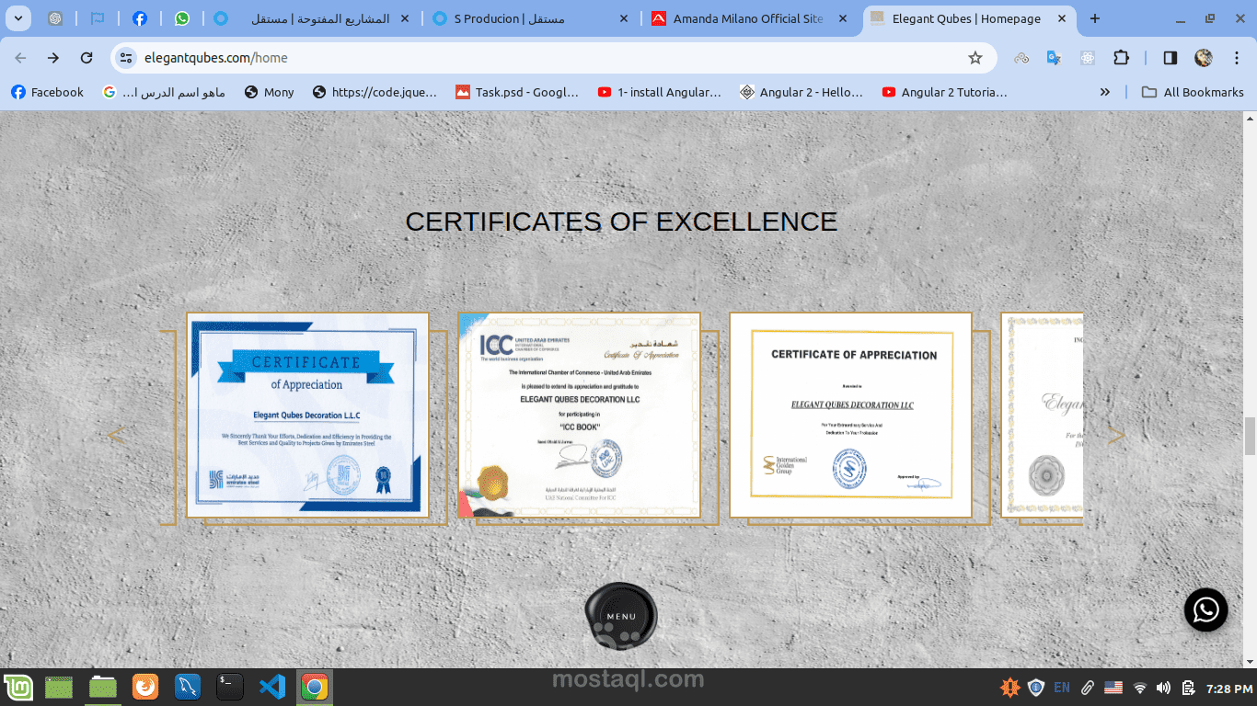Open the All Bookmarks folder
This screenshot has width=1257, height=706.
click(x=1193, y=92)
